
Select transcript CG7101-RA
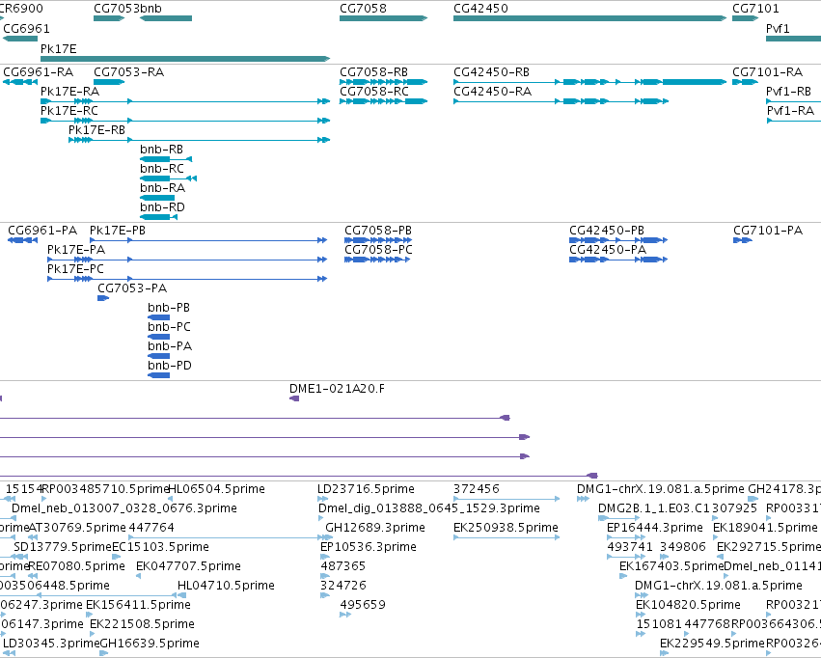pyautogui.click(x=768, y=72)
